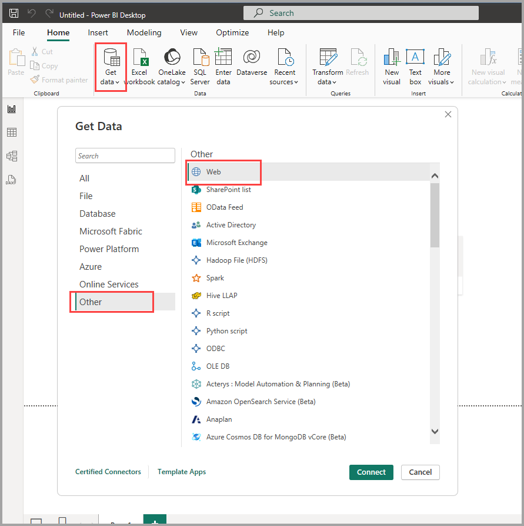
Task: Open the Excel workbook connector
Action: click(x=139, y=66)
